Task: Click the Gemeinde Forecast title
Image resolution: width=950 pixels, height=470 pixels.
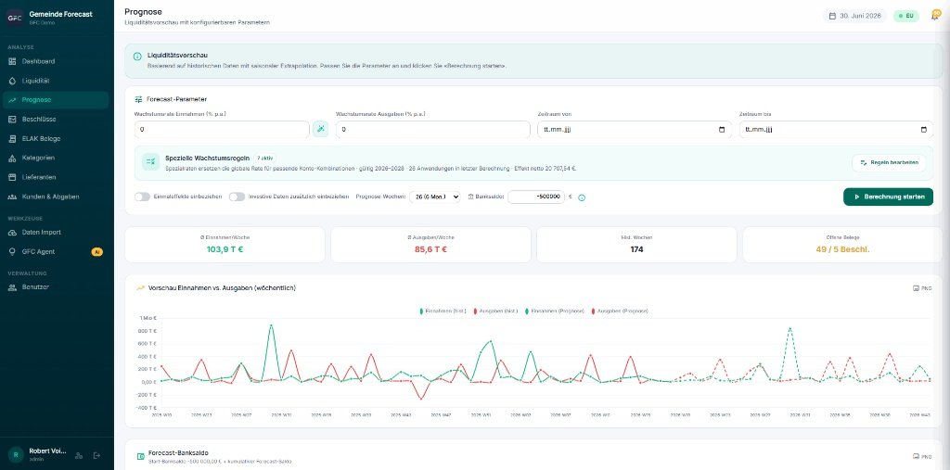Action: point(60,14)
